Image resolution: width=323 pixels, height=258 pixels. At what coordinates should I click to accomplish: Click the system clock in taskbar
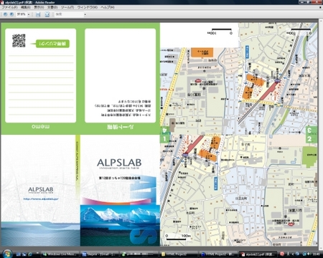316,254
